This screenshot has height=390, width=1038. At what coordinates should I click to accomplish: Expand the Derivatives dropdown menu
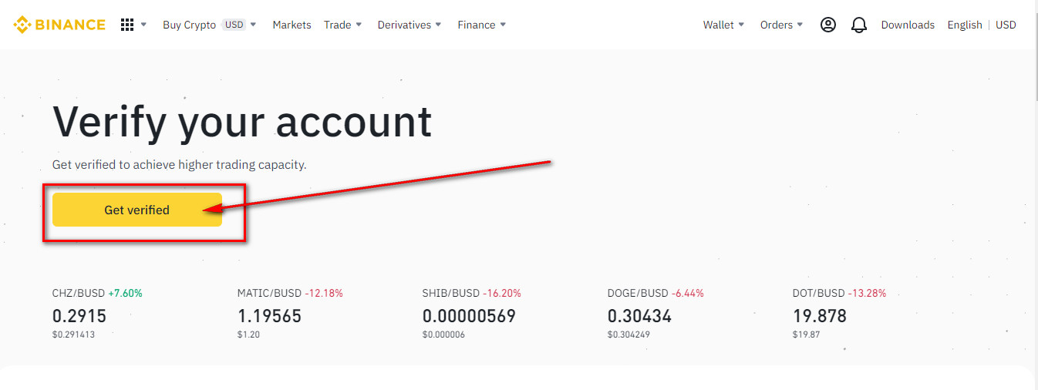click(409, 25)
